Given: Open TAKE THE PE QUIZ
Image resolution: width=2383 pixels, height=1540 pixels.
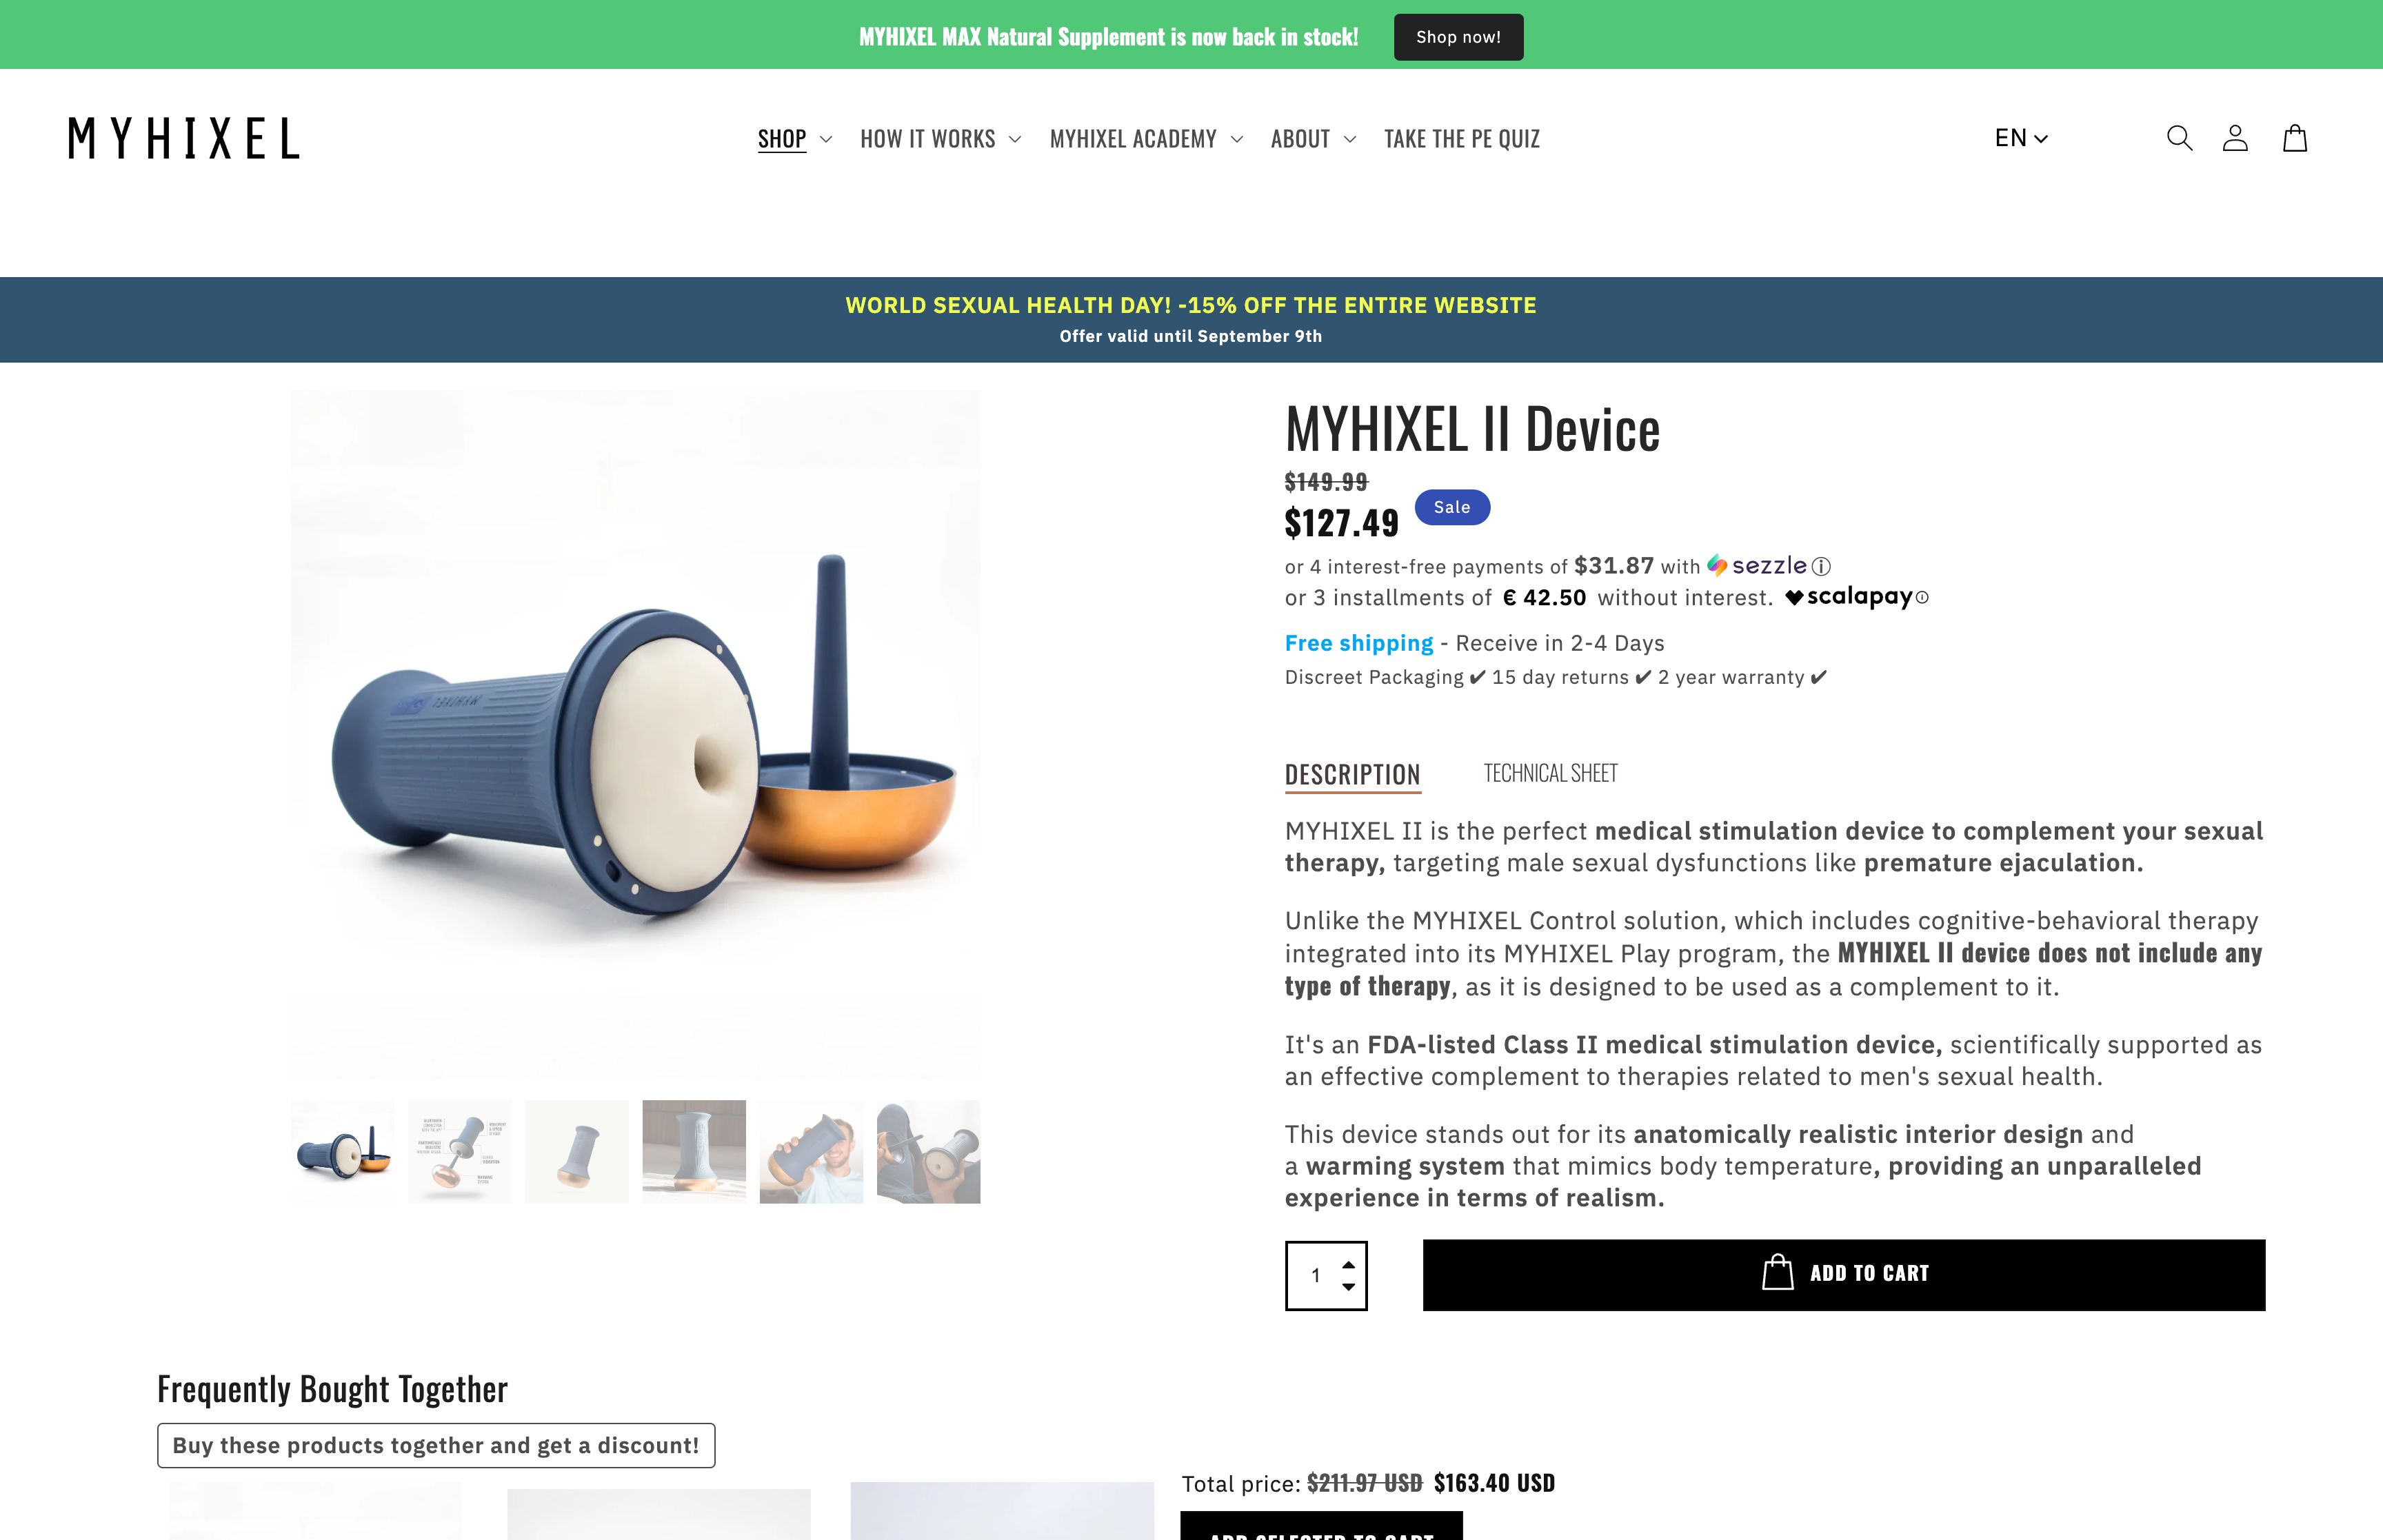Looking at the screenshot, I should [1461, 139].
